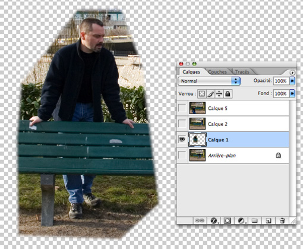This screenshot has width=303, height=249.
Task: Switch to the Tracés tab
Action: [242, 72]
